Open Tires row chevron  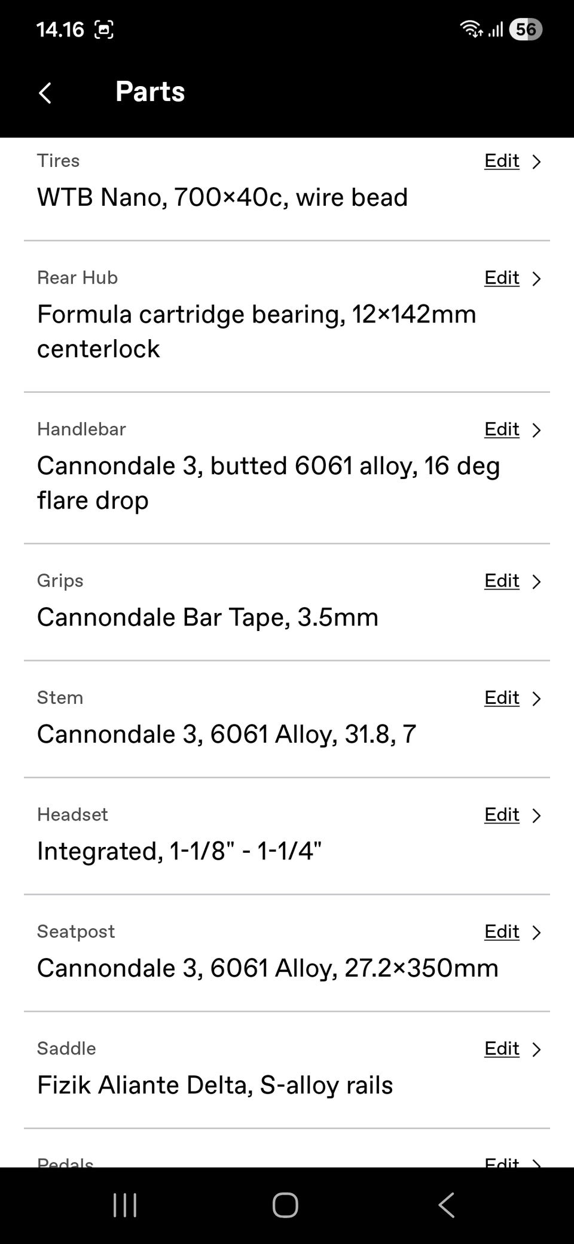(536, 161)
